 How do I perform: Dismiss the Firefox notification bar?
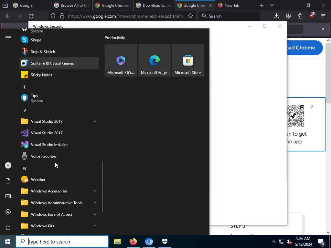tap(323, 29)
